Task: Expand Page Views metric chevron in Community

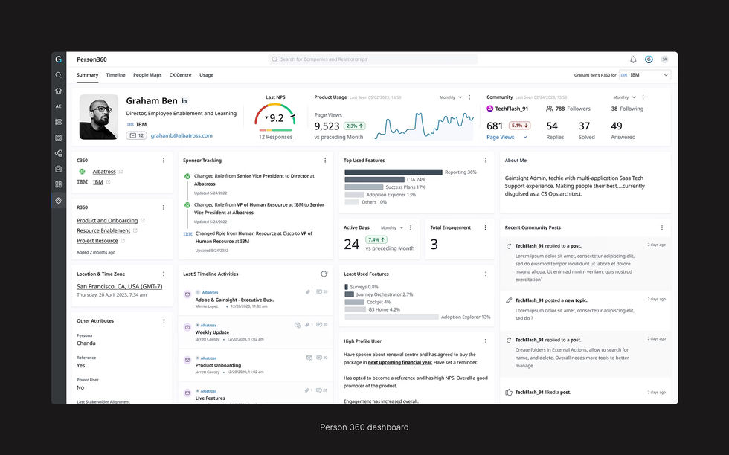Action: pyautogui.click(x=525, y=137)
